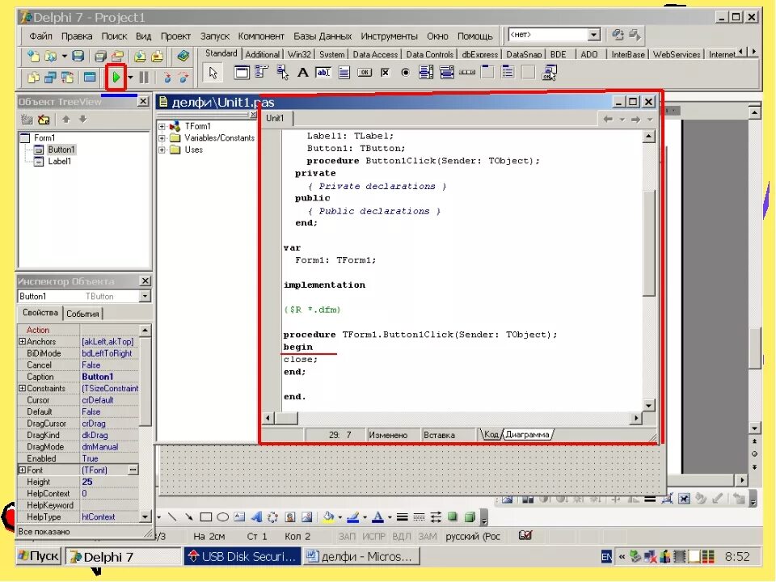Open the Button1 object selector dropdown

[x=145, y=297]
